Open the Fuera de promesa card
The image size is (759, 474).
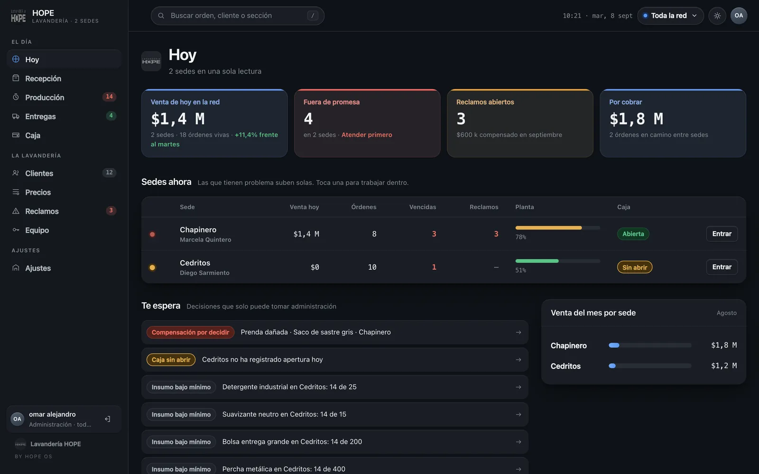(367, 123)
